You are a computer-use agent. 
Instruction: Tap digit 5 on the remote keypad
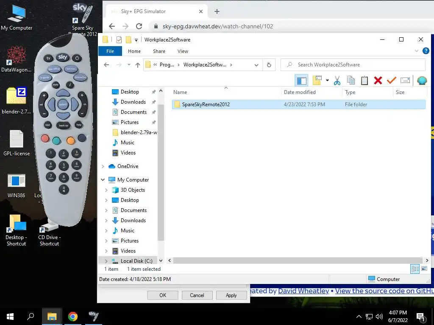(64, 165)
